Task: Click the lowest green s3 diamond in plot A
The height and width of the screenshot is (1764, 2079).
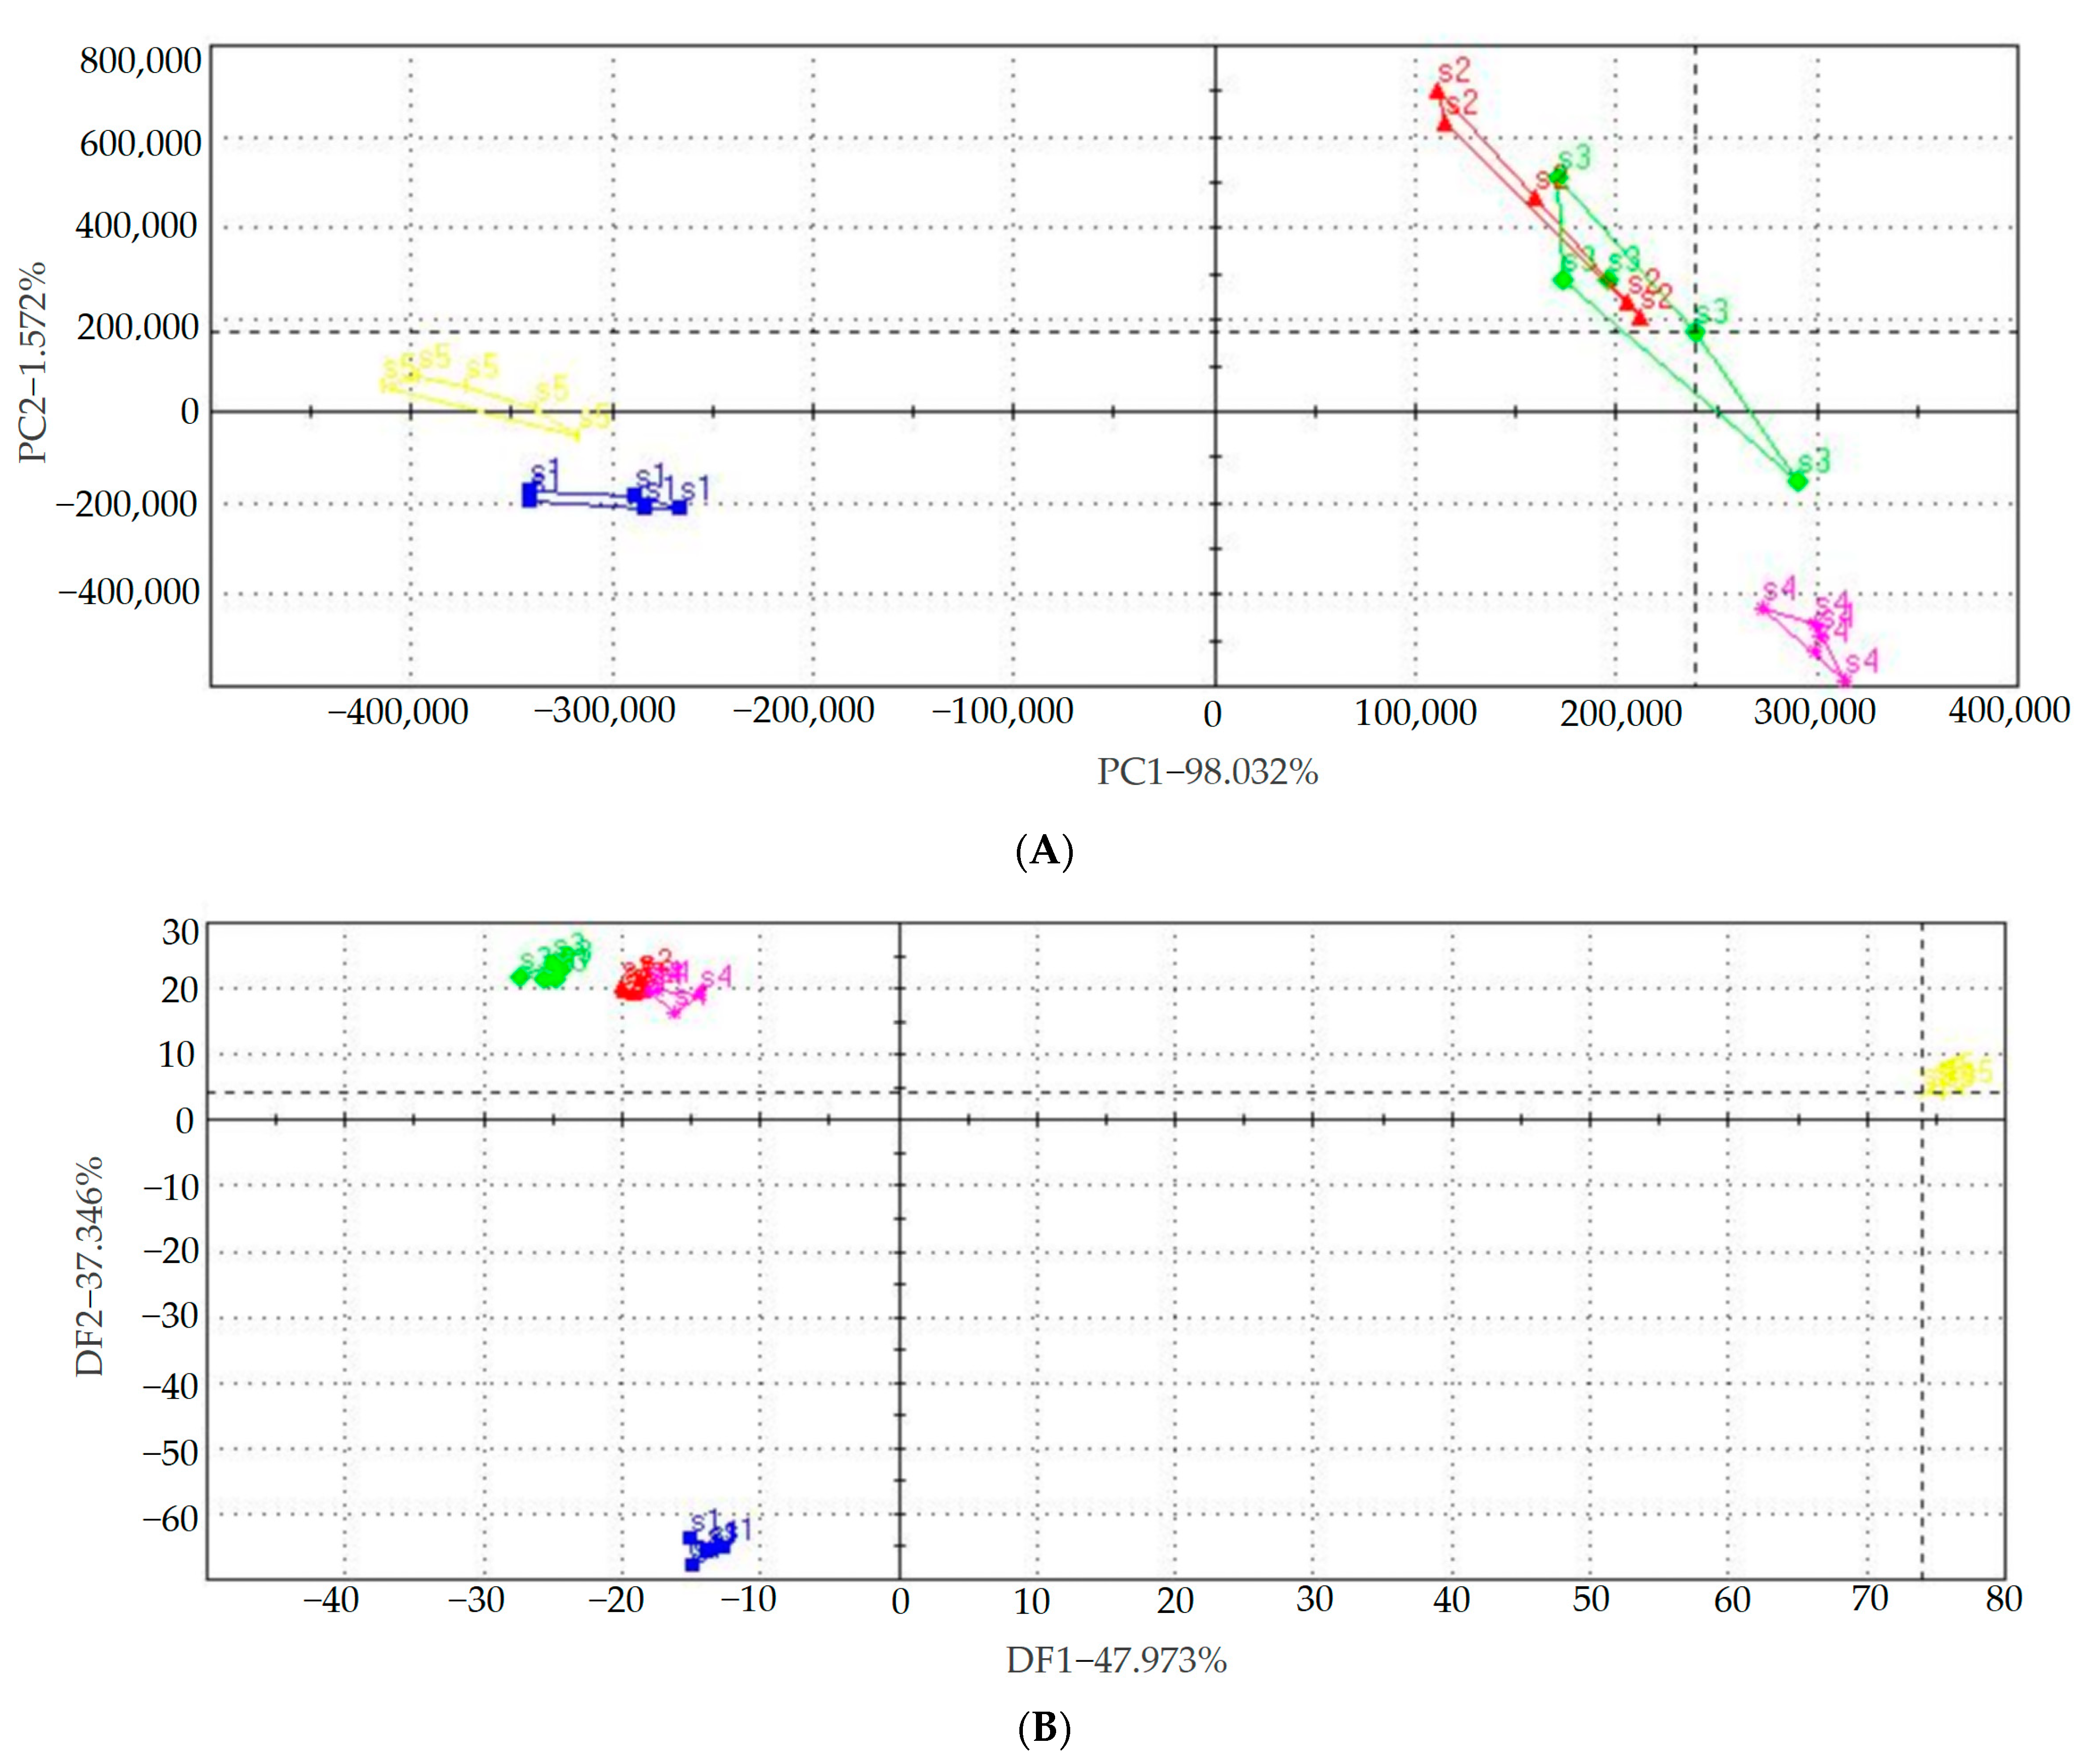Action: 1797,481
